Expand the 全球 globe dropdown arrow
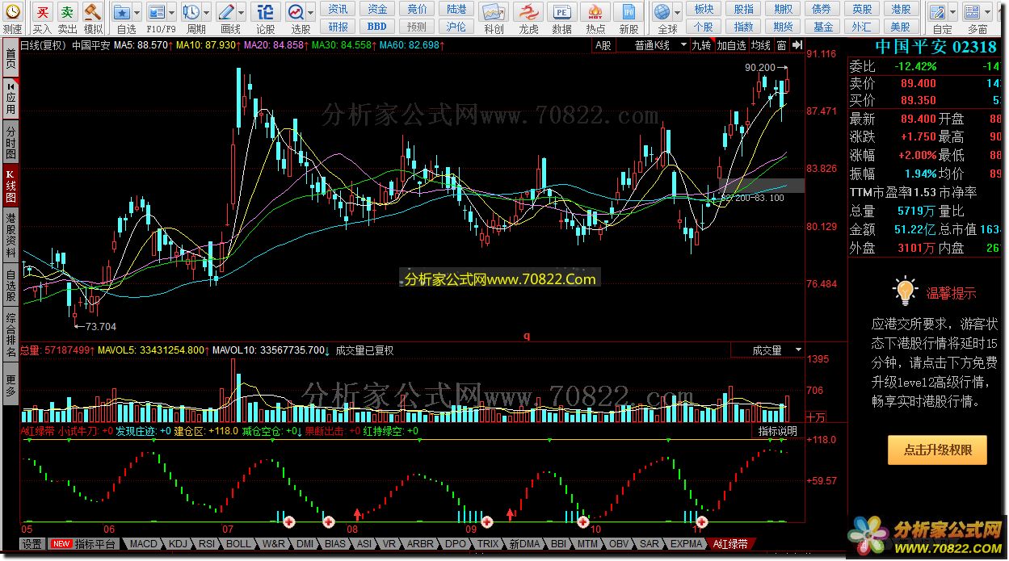Screen dimensions: 1009x561 [677, 12]
